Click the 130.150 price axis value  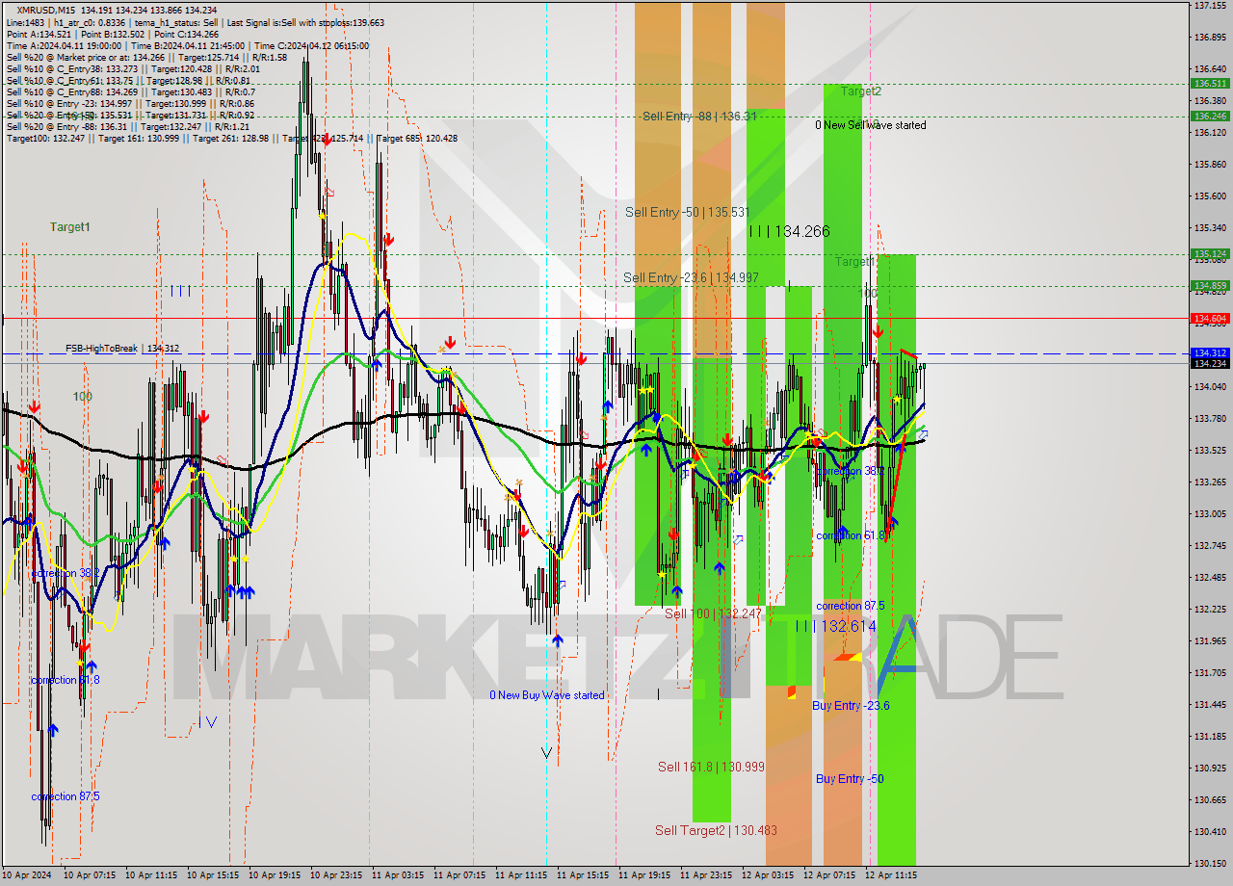click(1211, 864)
